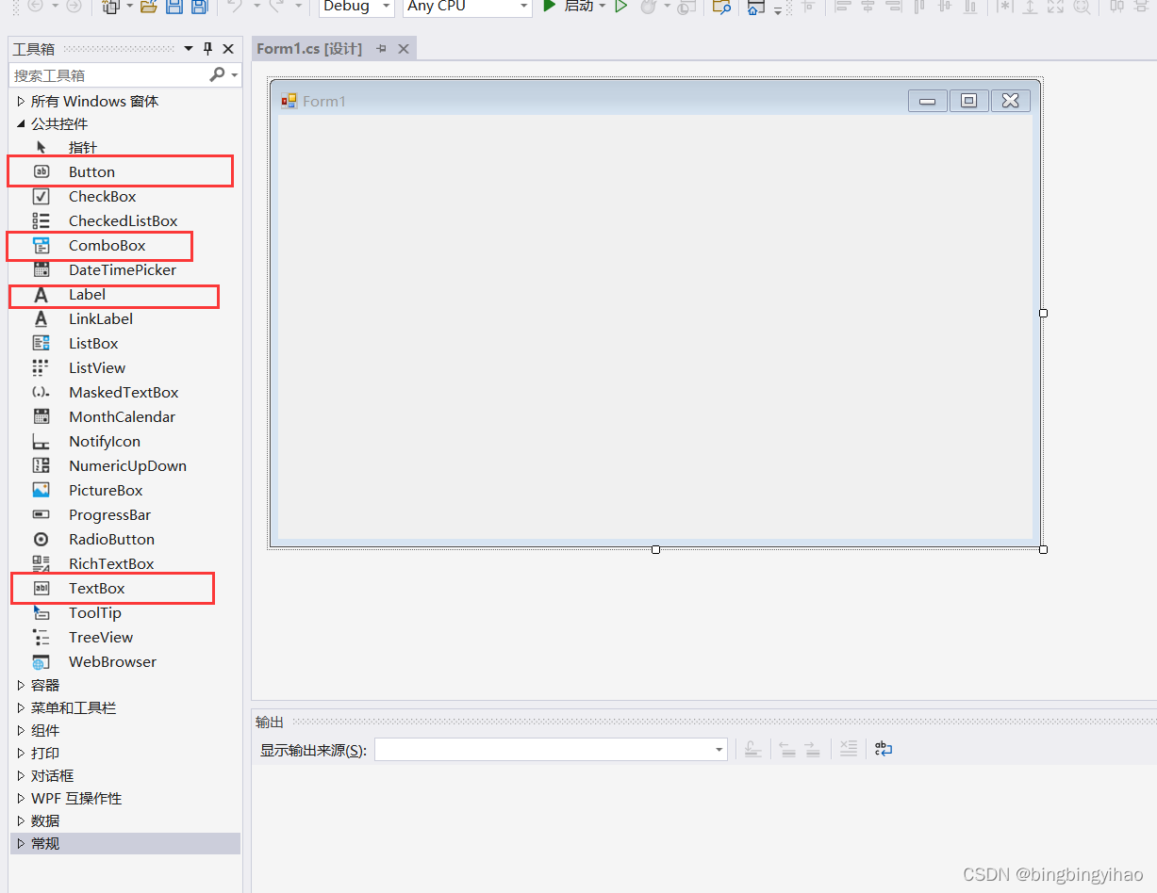This screenshot has width=1157, height=893.
Task: Choose the CheckBox control from toolbox
Action: 124,196
